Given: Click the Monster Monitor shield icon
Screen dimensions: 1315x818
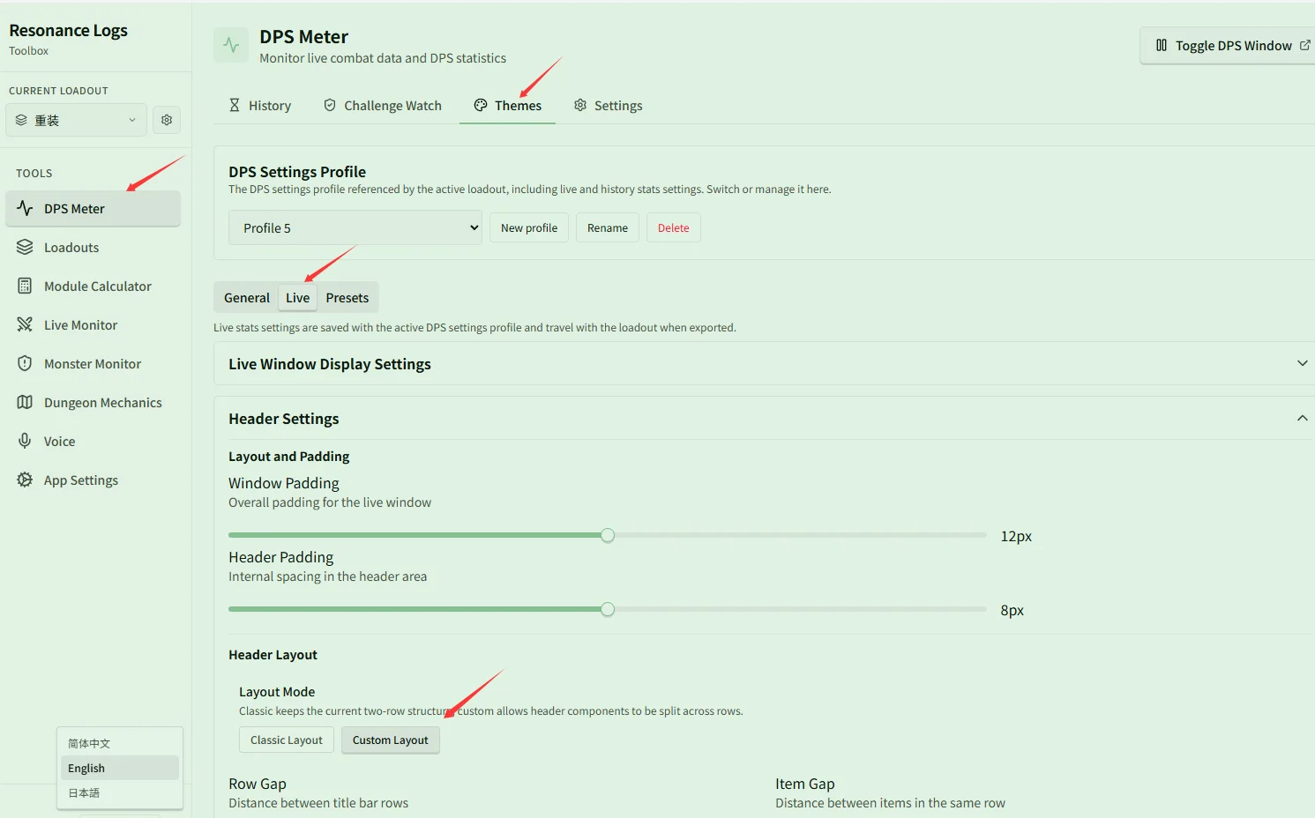Looking at the screenshot, I should coord(25,363).
